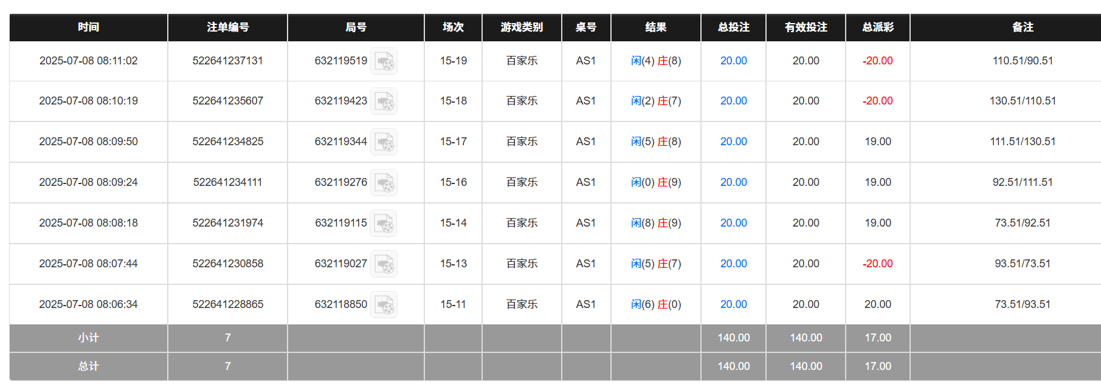The height and width of the screenshot is (390, 1101).
Task: Click the 注单编号 column header
Action: [228, 27]
